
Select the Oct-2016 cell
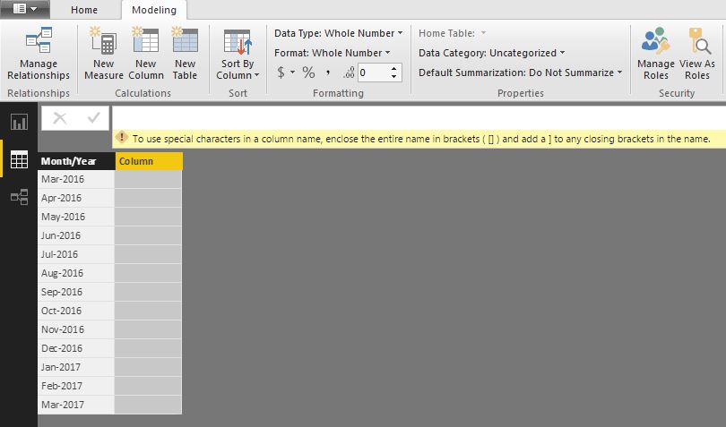(76, 311)
